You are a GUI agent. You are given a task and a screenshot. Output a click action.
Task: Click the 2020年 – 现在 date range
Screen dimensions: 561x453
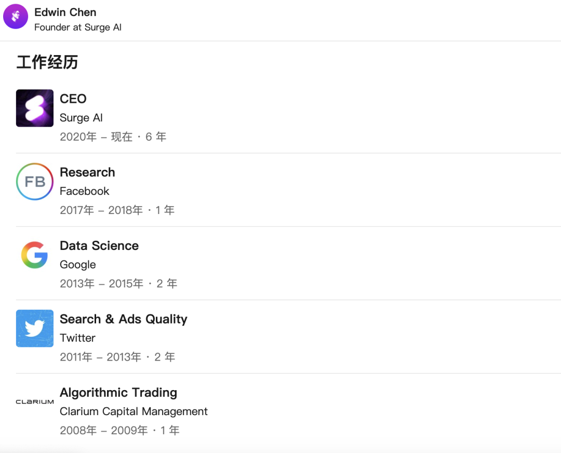pyautogui.click(x=96, y=137)
